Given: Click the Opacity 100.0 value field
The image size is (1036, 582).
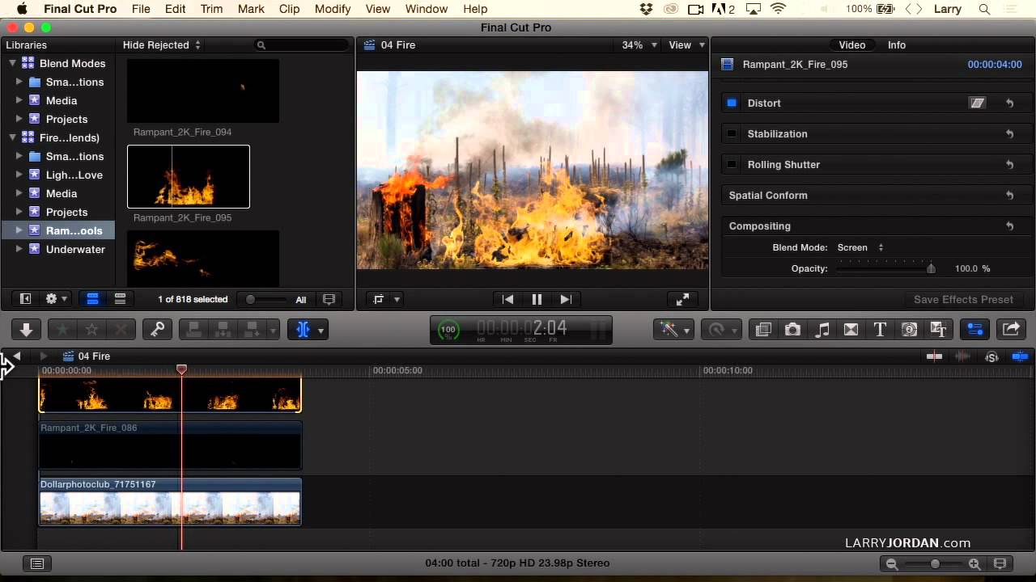Looking at the screenshot, I should [966, 268].
